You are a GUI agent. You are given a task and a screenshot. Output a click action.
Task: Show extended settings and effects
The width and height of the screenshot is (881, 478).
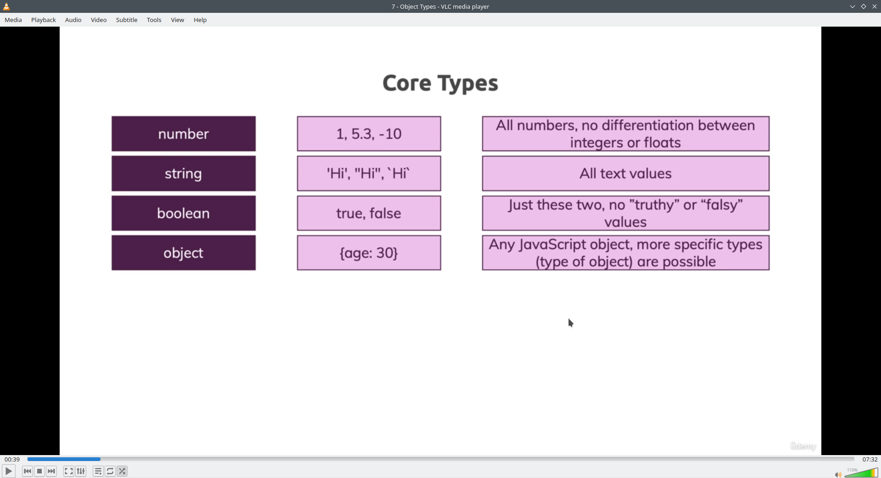coord(81,471)
